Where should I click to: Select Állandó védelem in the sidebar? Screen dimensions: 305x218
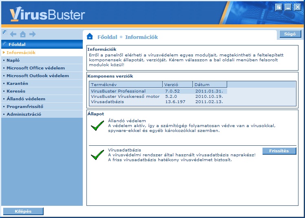42,99
